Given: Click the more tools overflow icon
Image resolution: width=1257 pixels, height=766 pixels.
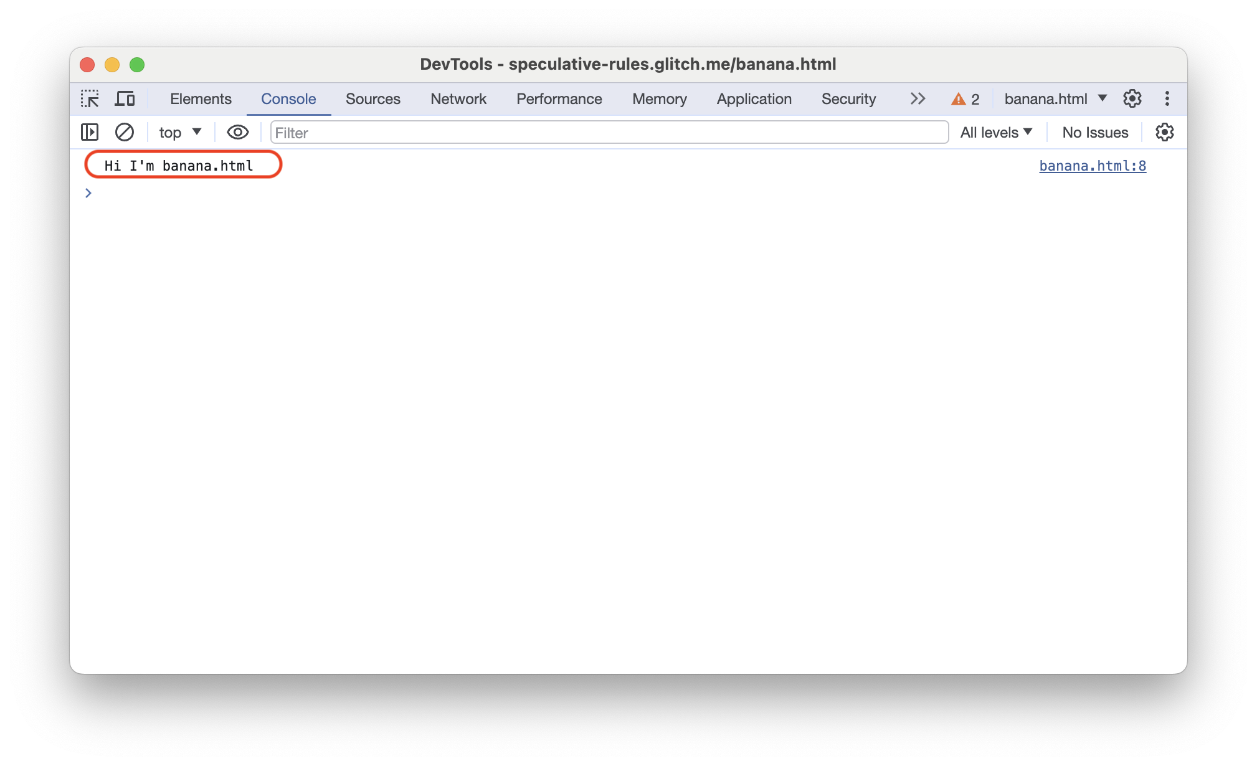Looking at the screenshot, I should pos(918,99).
